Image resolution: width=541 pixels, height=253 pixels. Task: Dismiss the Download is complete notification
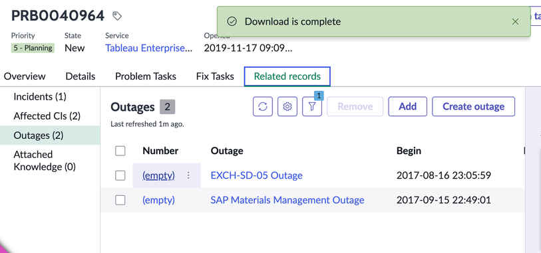coord(515,22)
